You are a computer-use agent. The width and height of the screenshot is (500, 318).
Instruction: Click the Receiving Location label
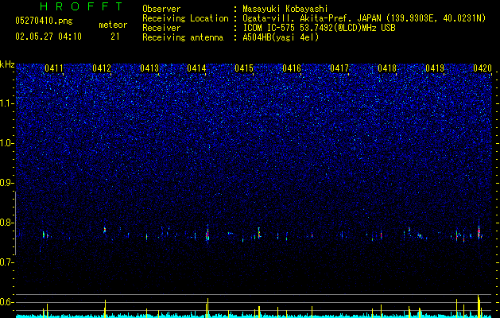pos(185,18)
